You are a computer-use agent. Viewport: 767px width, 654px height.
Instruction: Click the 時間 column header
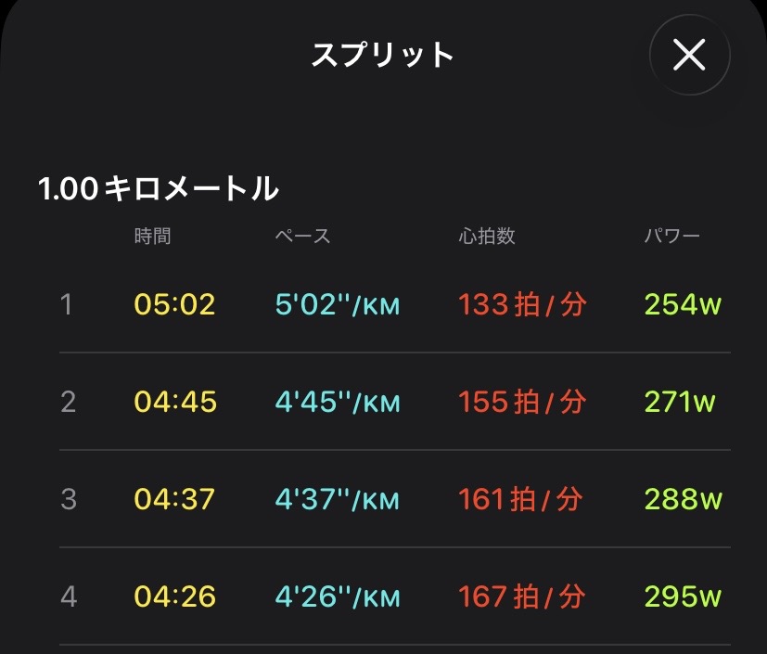[152, 237]
